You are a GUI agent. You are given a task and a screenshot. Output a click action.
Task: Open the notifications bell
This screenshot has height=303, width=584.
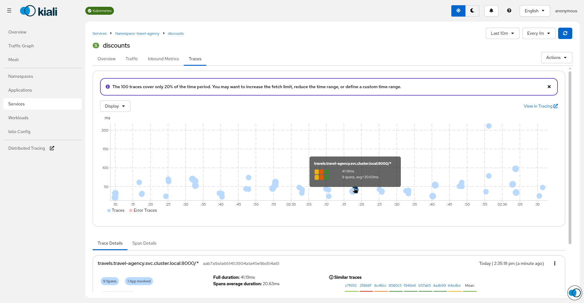coord(491,11)
